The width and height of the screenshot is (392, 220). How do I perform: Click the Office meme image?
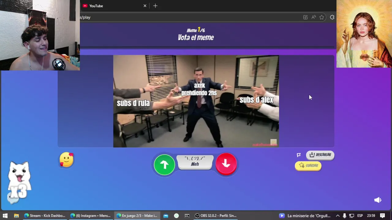click(196, 101)
